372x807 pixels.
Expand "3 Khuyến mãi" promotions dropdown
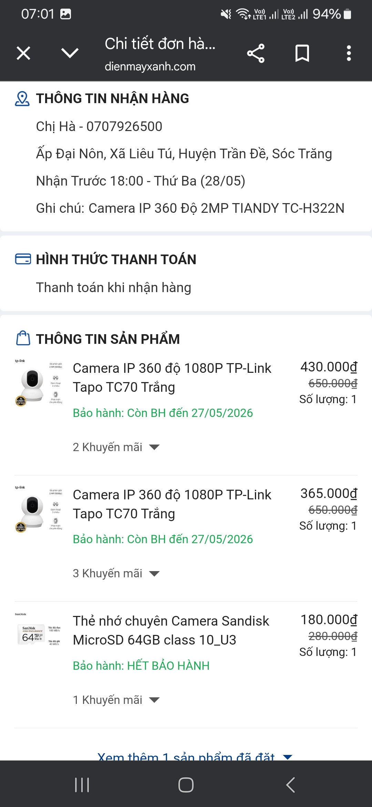pos(116,574)
